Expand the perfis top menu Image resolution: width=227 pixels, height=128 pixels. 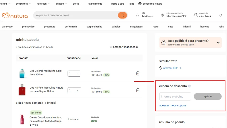pyautogui.click(x=77, y=4)
